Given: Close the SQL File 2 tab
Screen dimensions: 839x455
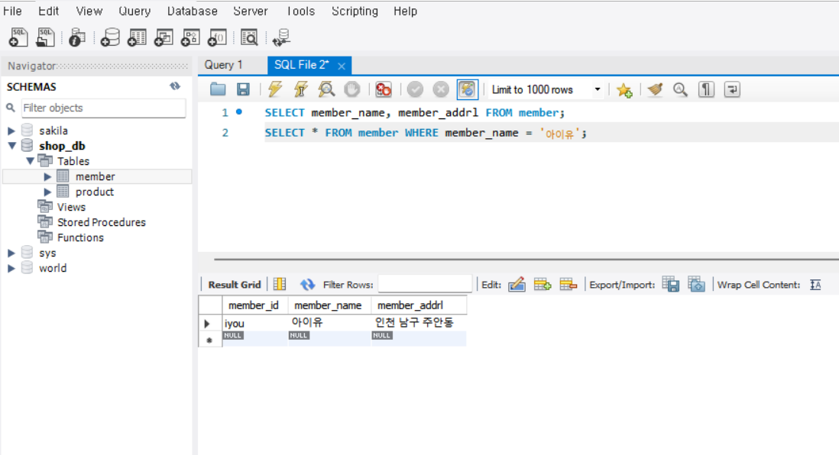Looking at the screenshot, I should tap(342, 66).
